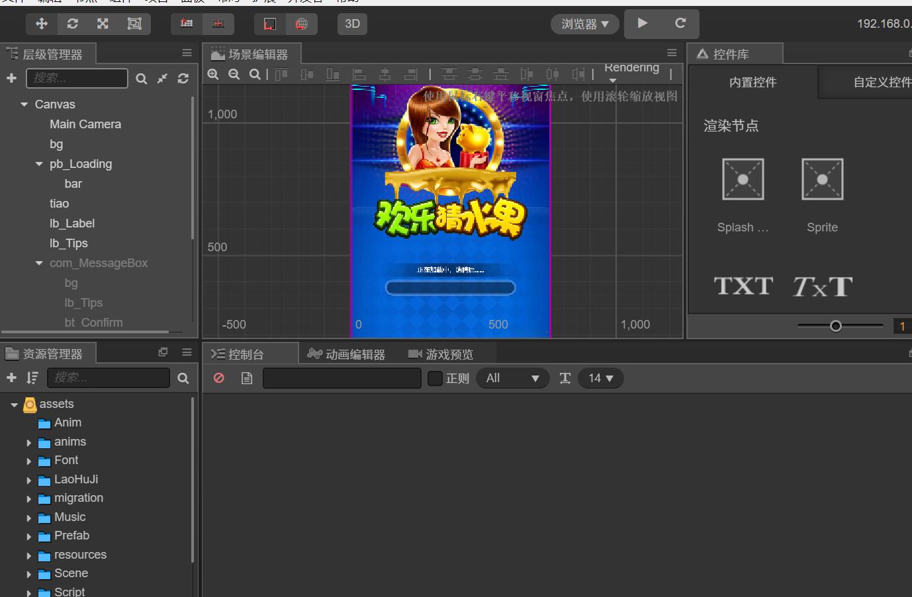Select the rotate transform tool
The height and width of the screenshot is (597, 912).
(x=73, y=24)
